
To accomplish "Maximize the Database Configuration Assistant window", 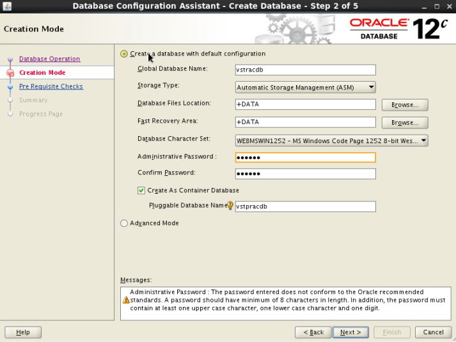I will click(x=437, y=6).
